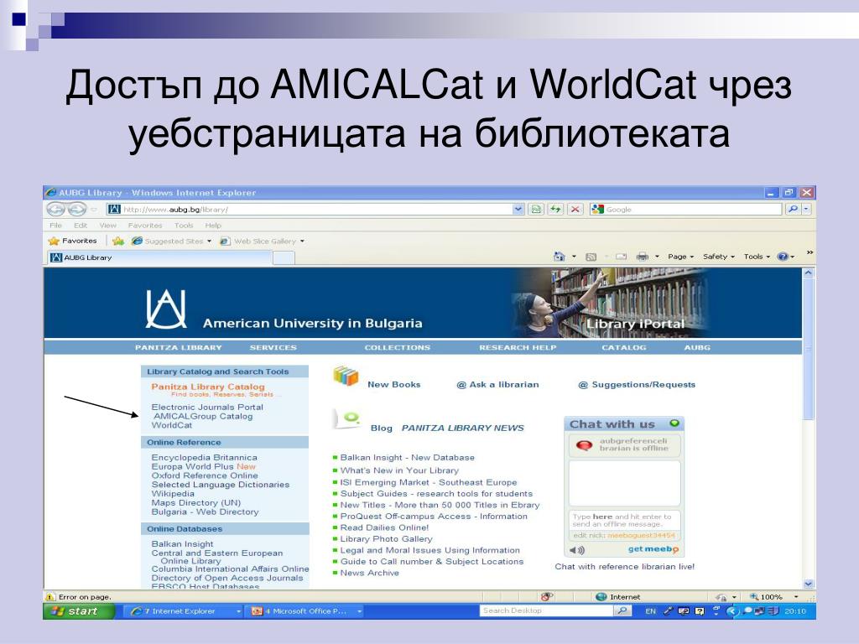The height and width of the screenshot is (644, 859).
Task: Click the Print icon in command bar
Action: point(642,257)
